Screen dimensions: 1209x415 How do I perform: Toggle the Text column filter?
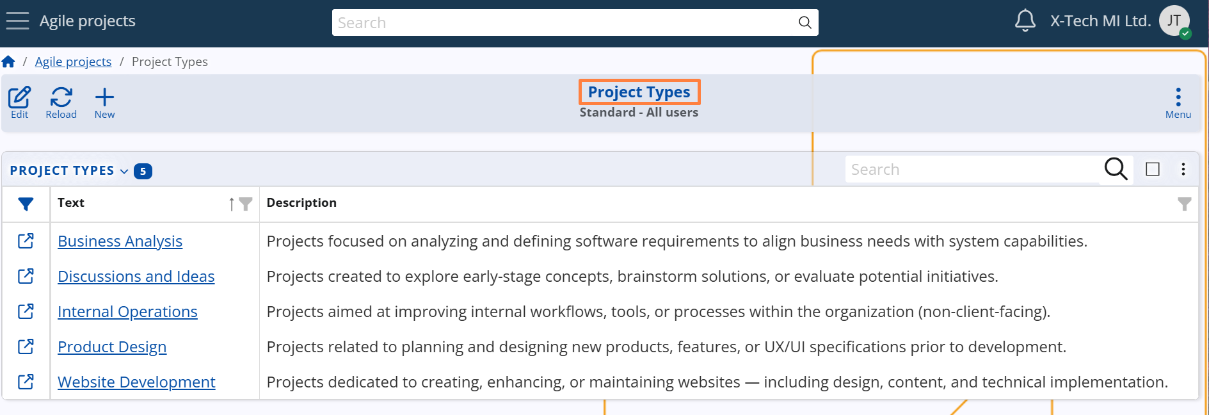(x=245, y=204)
